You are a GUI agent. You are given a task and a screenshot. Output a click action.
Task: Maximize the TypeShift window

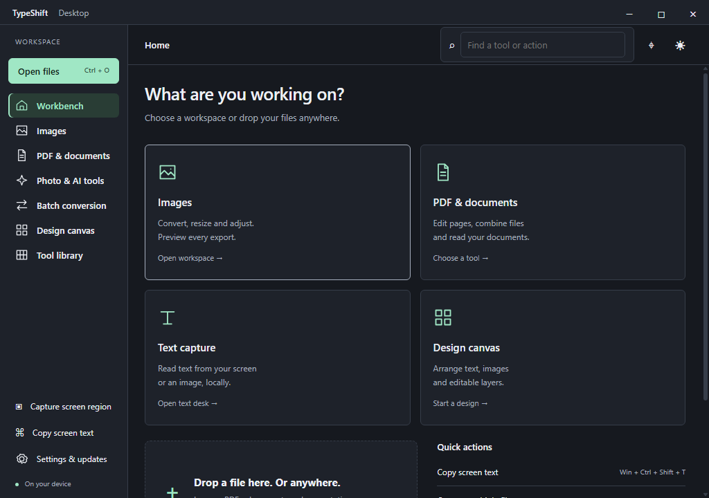click(x=661, y=14)
